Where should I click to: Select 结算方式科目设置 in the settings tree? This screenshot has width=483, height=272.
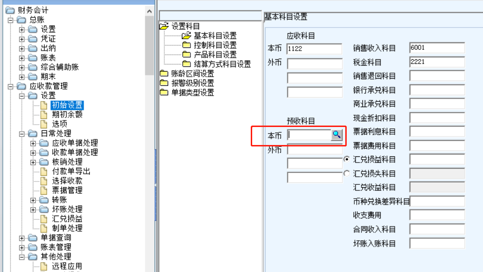[x=222, y=64]
